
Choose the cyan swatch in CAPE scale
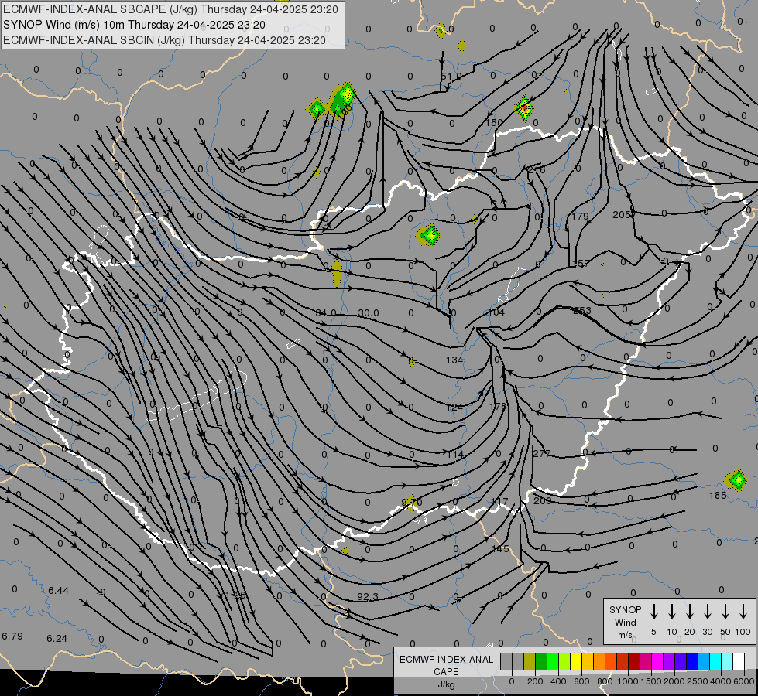coord(715,661)
